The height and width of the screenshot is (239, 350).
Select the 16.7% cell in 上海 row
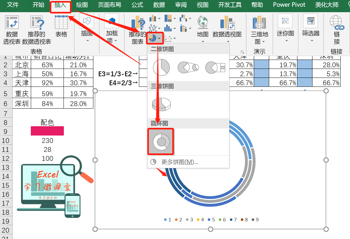click(x=78, y=74)
